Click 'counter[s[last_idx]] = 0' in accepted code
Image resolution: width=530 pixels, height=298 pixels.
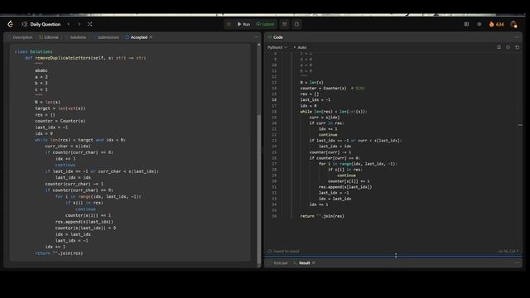pyautogui.click(x=85, y=228)
